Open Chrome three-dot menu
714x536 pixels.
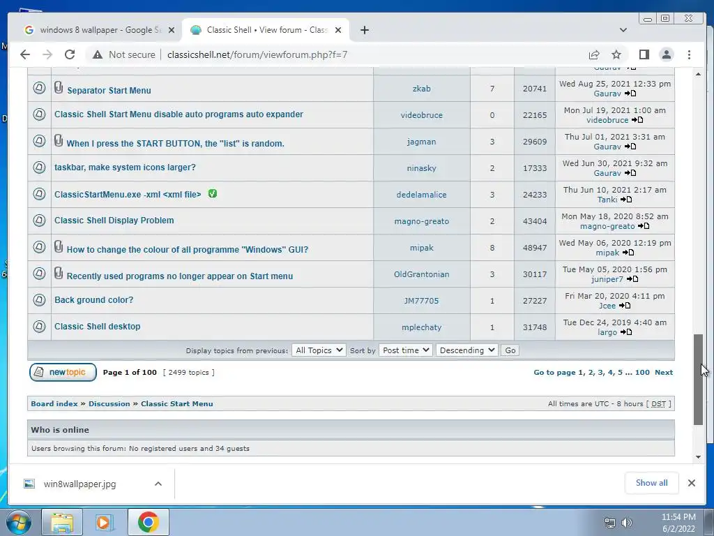[689, 54]
